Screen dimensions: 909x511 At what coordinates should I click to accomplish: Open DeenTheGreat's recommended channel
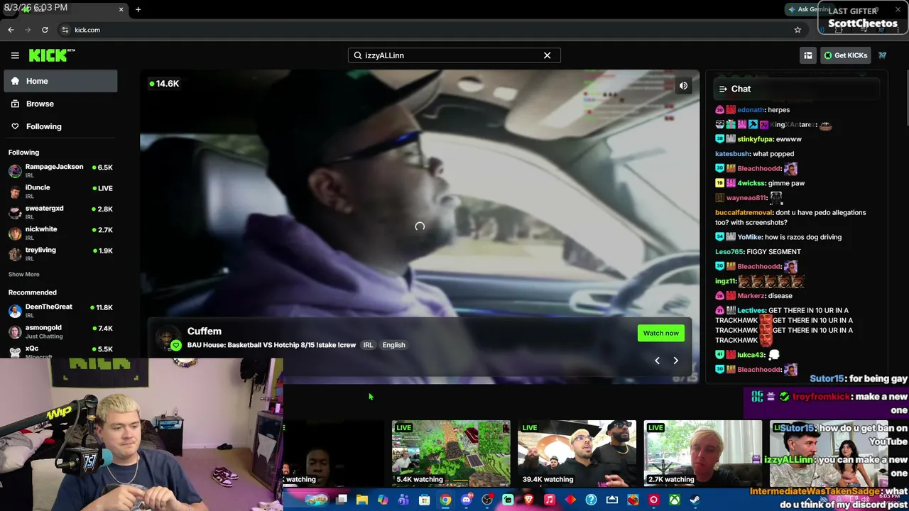[x=60, y=310]
